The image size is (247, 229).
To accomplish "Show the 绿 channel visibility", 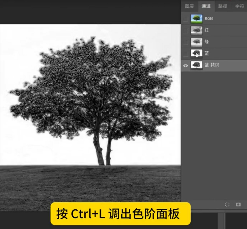I will click(x=186, y=42).
